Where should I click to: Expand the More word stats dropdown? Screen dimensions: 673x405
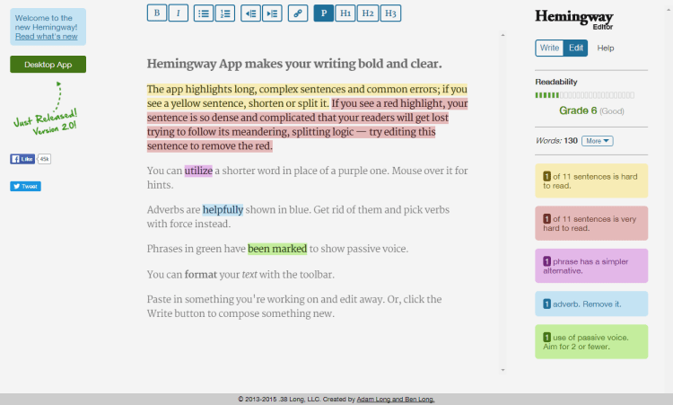tap(597, 141)
